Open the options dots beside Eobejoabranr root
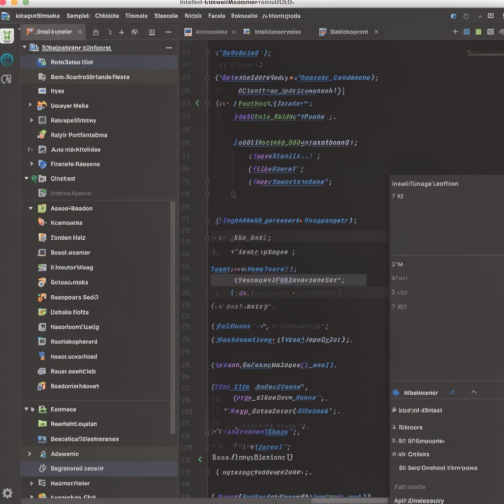Viewport: 504px width, 504px height. click(169, 48)
